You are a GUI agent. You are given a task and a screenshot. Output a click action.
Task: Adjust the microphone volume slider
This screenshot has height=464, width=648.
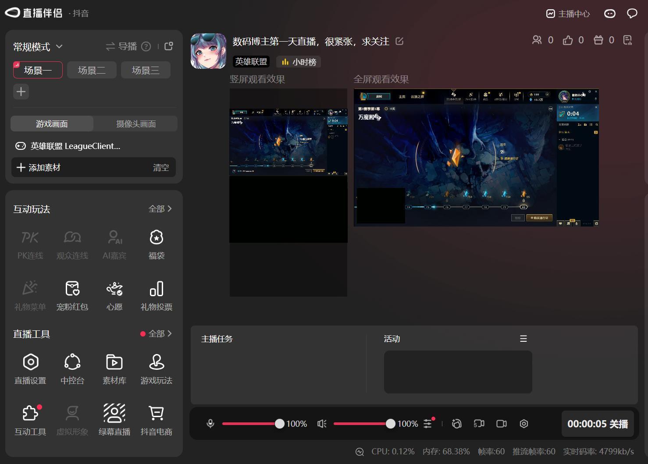pos(253,424)
